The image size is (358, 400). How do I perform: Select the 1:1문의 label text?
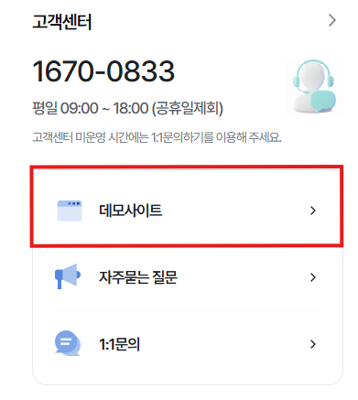coord(119,344)
